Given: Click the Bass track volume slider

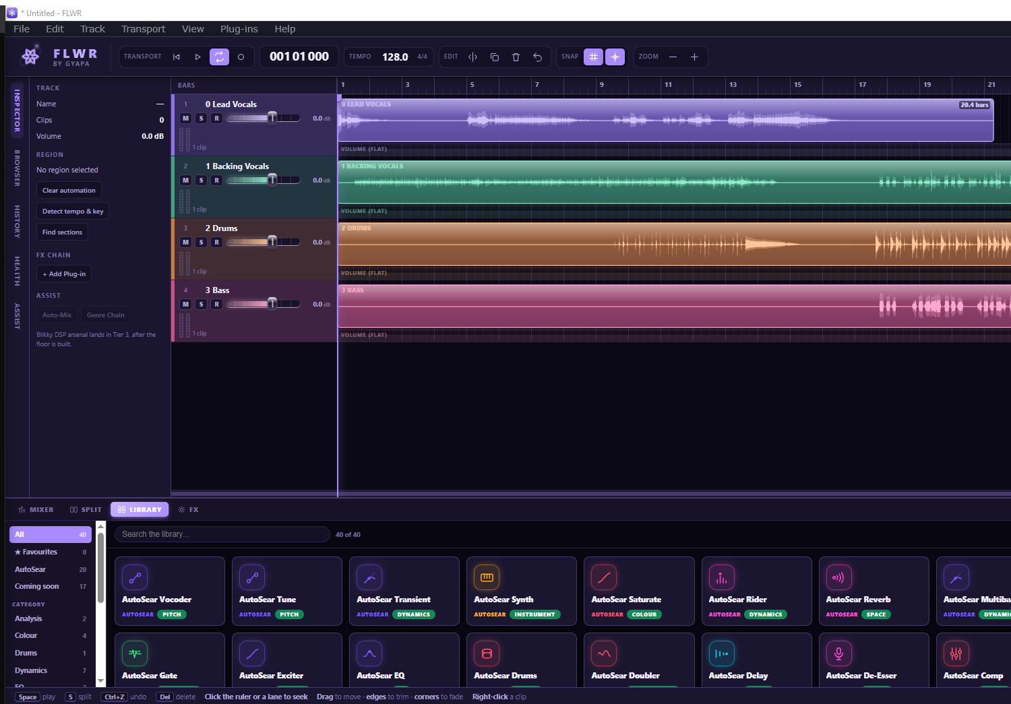Looking at the screenshot, I should pyautogui.click(x=264, y=304).
